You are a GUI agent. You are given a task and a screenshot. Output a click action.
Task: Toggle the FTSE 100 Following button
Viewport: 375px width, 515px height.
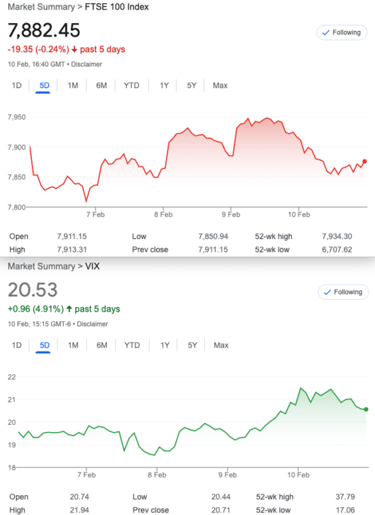341,33
